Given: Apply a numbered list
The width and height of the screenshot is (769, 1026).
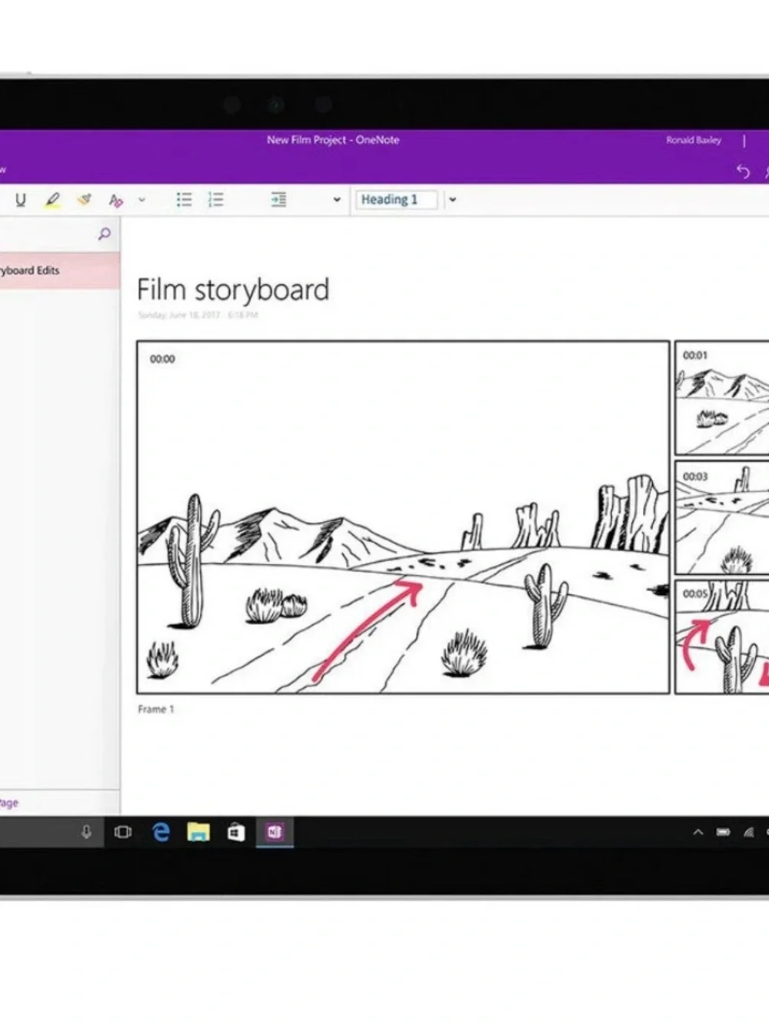Looking at the screenshot, I should point(216,200).
